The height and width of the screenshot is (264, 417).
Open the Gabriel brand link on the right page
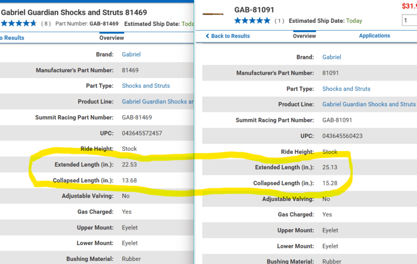[x=332, y=57]
